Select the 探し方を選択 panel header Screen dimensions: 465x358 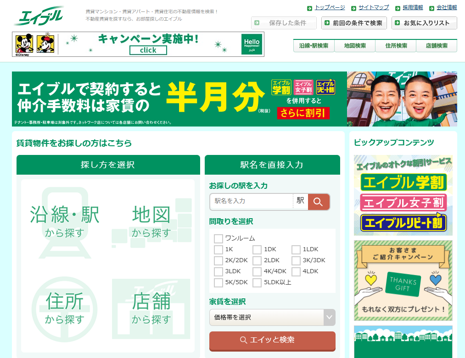tap(108, 165)
